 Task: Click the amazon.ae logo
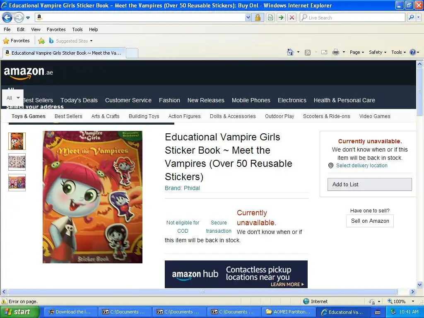[x=28, y=73]
